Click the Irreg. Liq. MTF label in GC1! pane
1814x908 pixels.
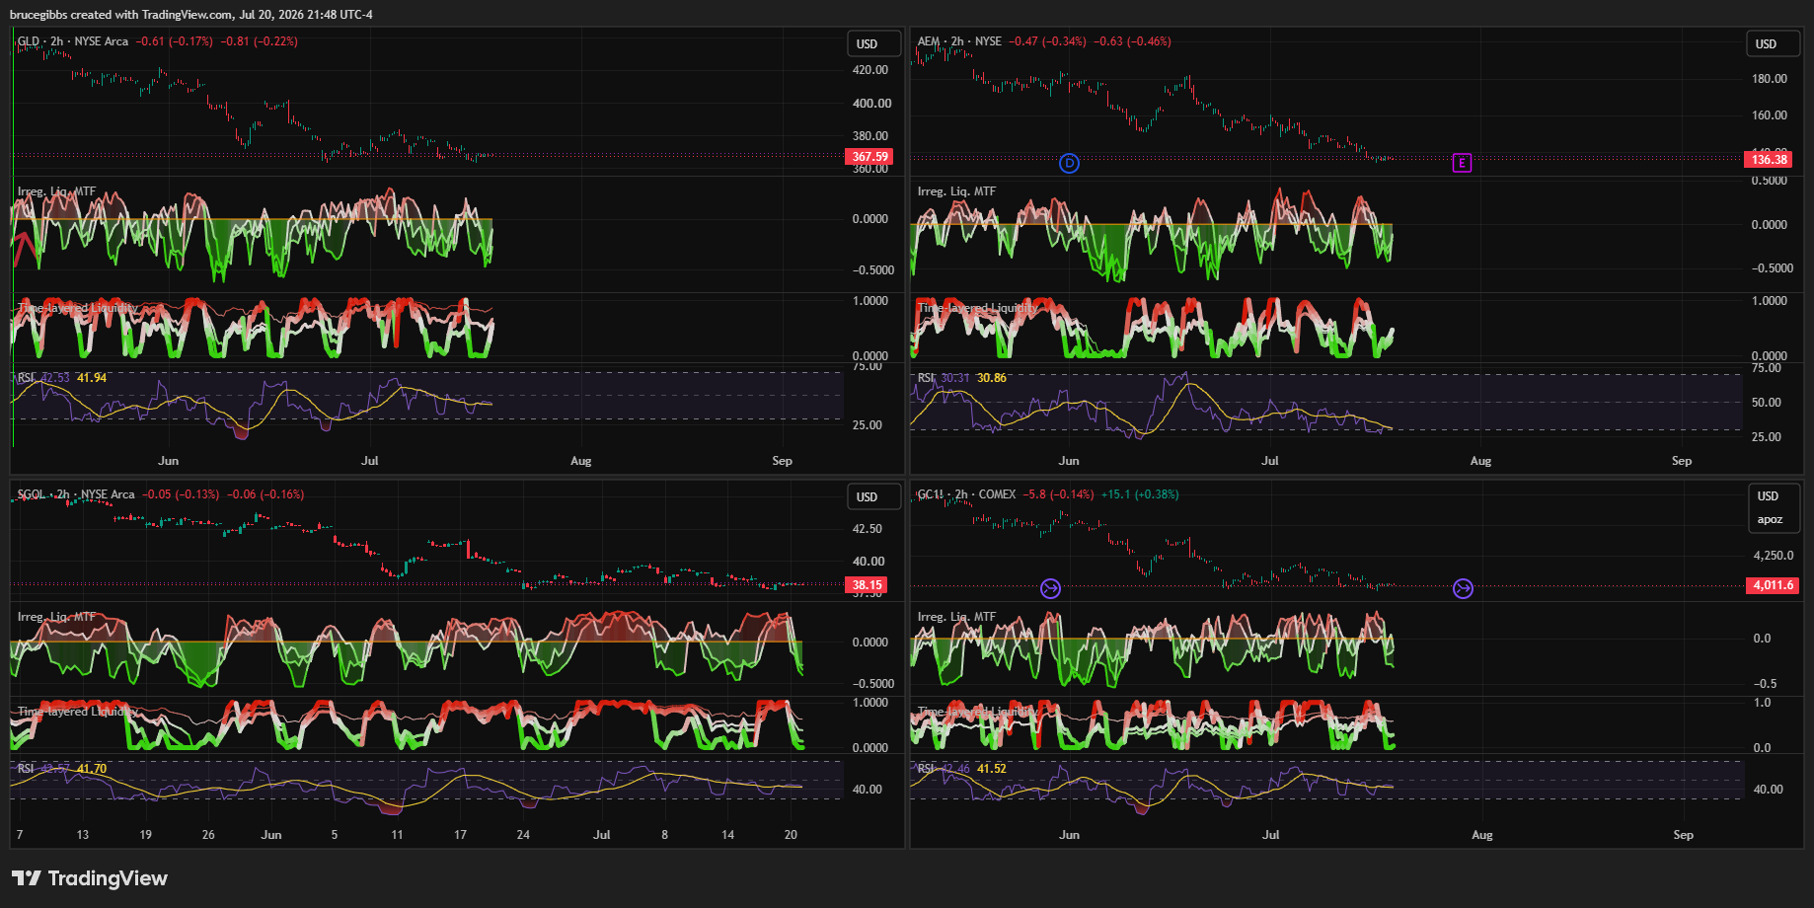[956, 617]
